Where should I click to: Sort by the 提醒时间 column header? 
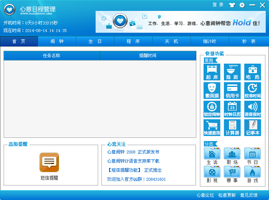(x=148, y=56)
